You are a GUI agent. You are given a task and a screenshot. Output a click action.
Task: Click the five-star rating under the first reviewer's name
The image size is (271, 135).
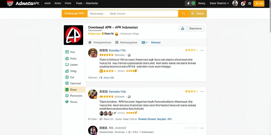pyautogui.click(x=106, y=55)
